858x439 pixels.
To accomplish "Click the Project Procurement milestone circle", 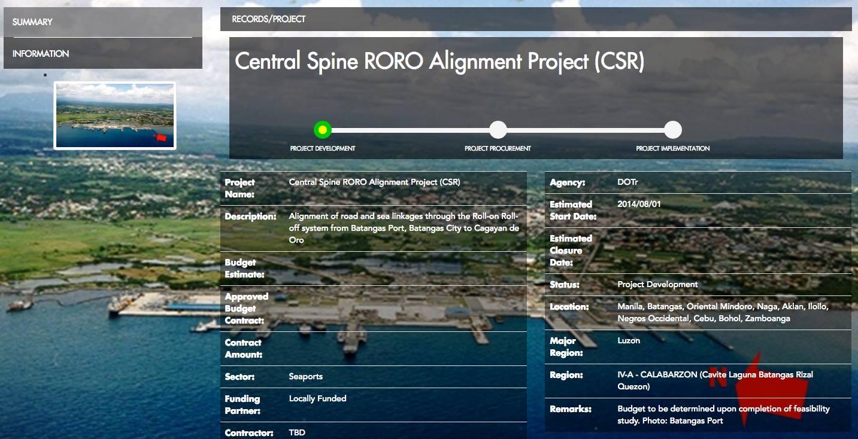I will click(499, 129).
